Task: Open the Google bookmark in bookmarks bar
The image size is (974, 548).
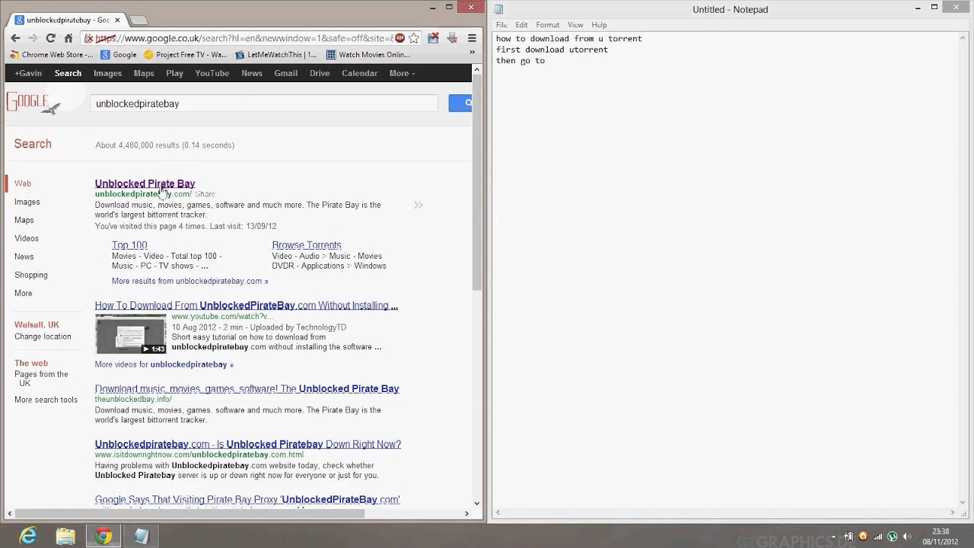Action: tap(119, 55)
